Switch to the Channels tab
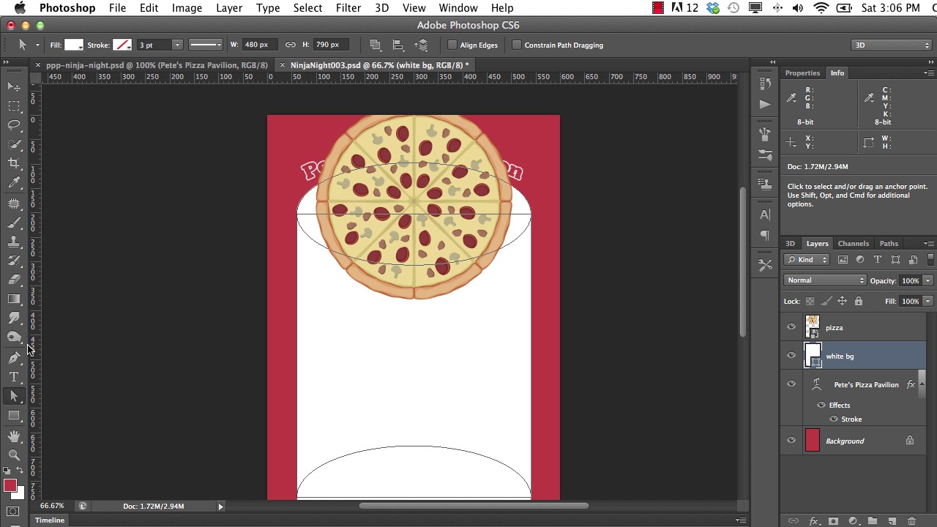Viewport: 937px width, 527px height. [x=853, y=244]
